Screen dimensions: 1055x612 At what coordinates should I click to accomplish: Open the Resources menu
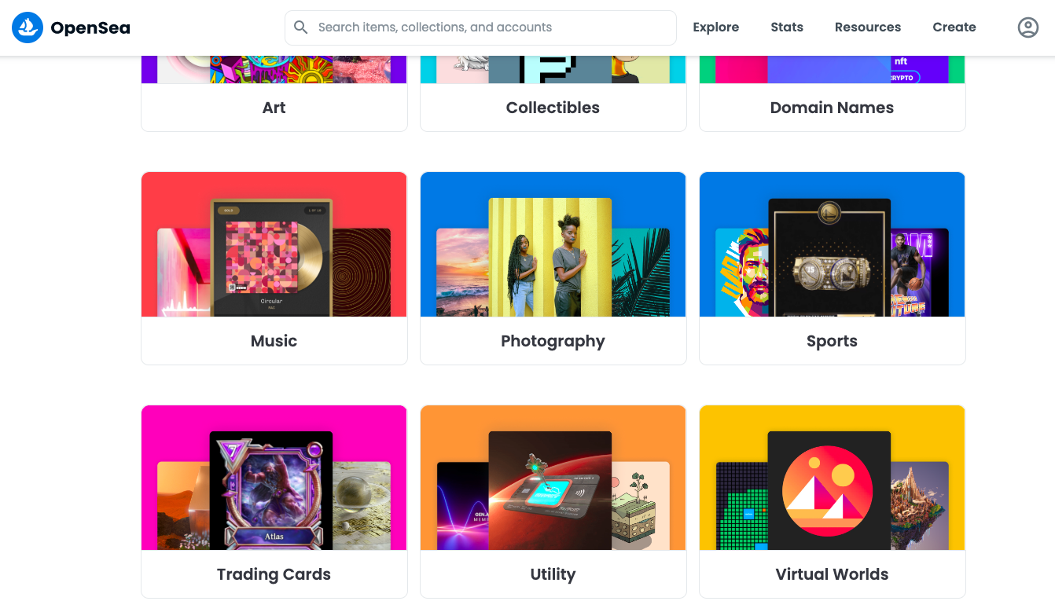pos(868,27)
